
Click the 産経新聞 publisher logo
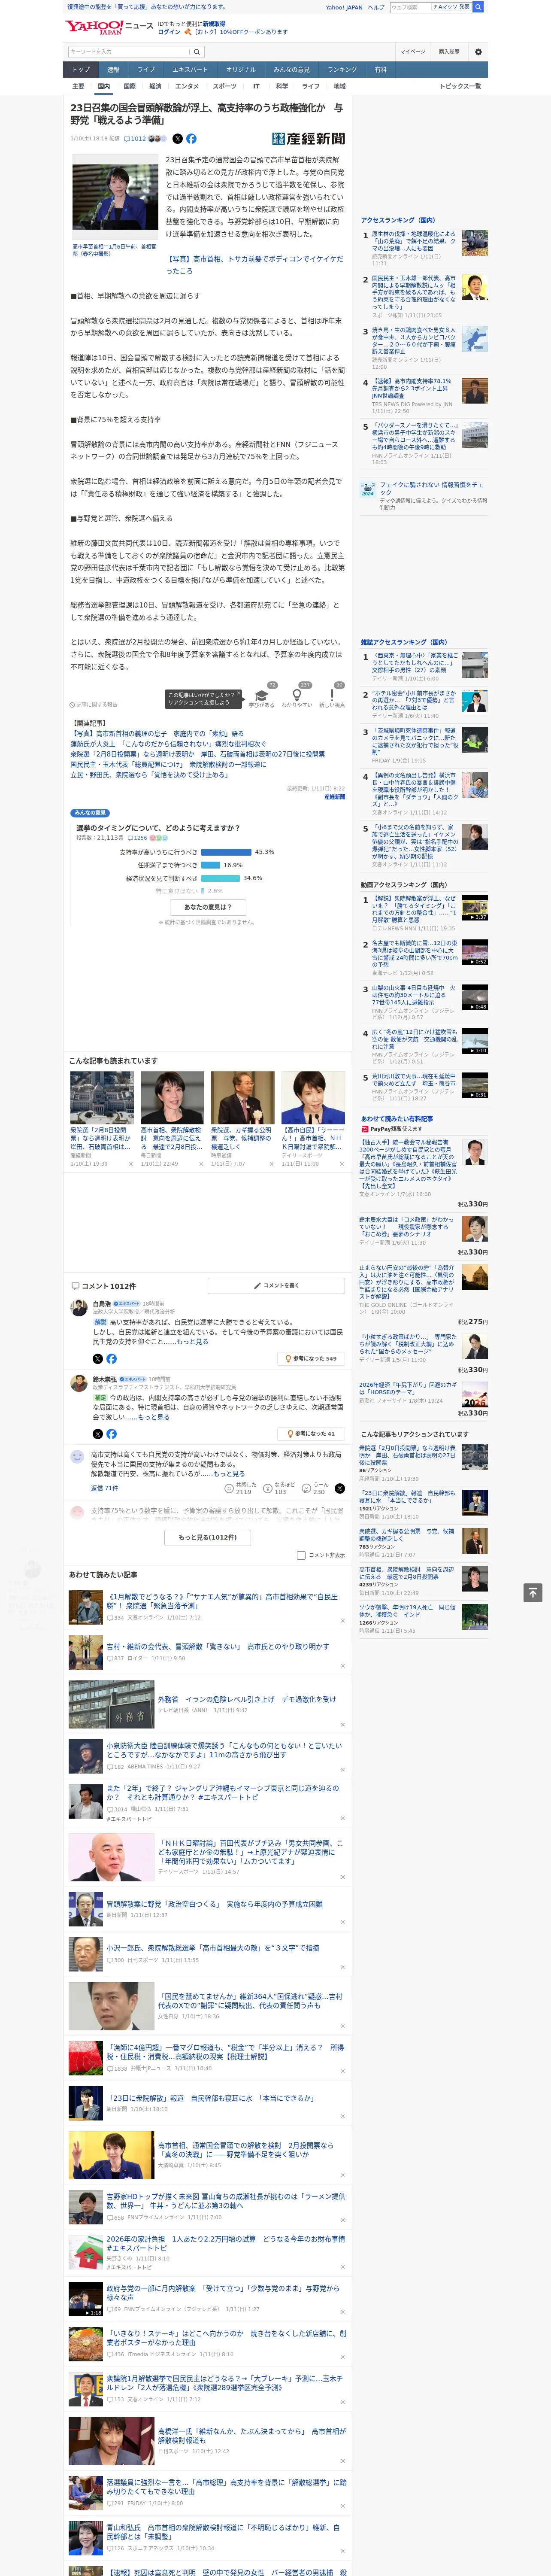(309, 139)
